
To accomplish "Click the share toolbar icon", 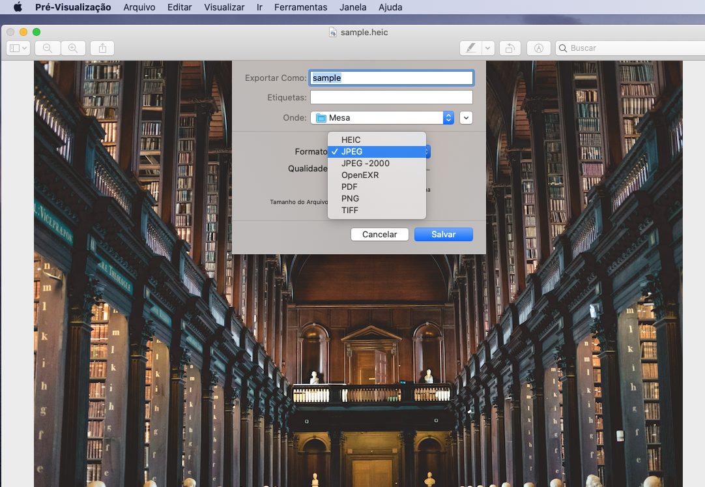I will [x=102, y=48].
